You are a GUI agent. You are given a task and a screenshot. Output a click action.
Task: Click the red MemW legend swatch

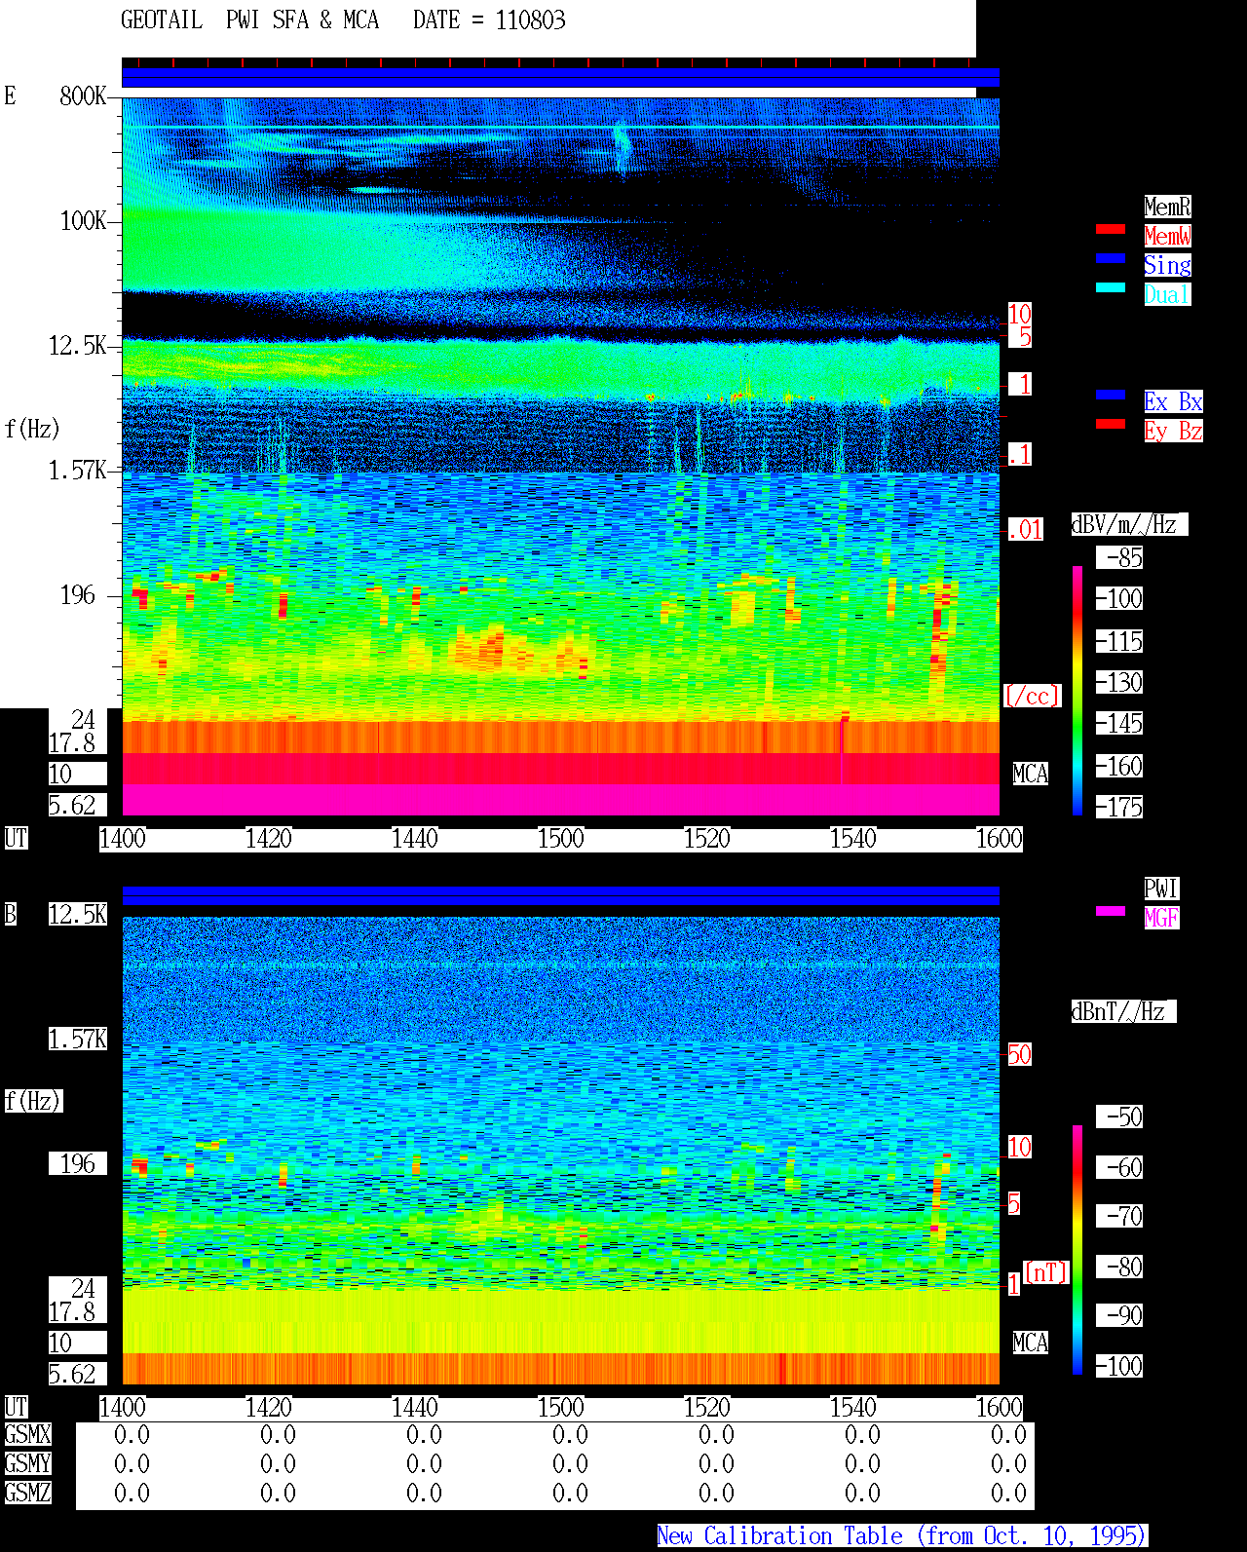pyautogui.click(x=1111, y=229)
